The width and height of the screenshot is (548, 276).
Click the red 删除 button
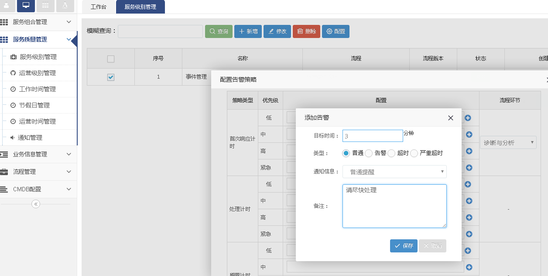click(x=306, y=31)
